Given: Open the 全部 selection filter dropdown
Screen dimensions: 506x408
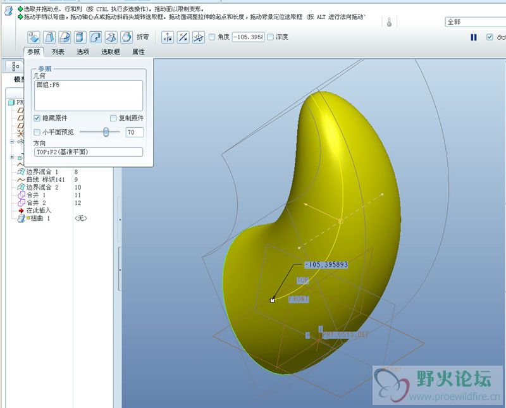Looking at the screenshot, I should pos(476,22).
